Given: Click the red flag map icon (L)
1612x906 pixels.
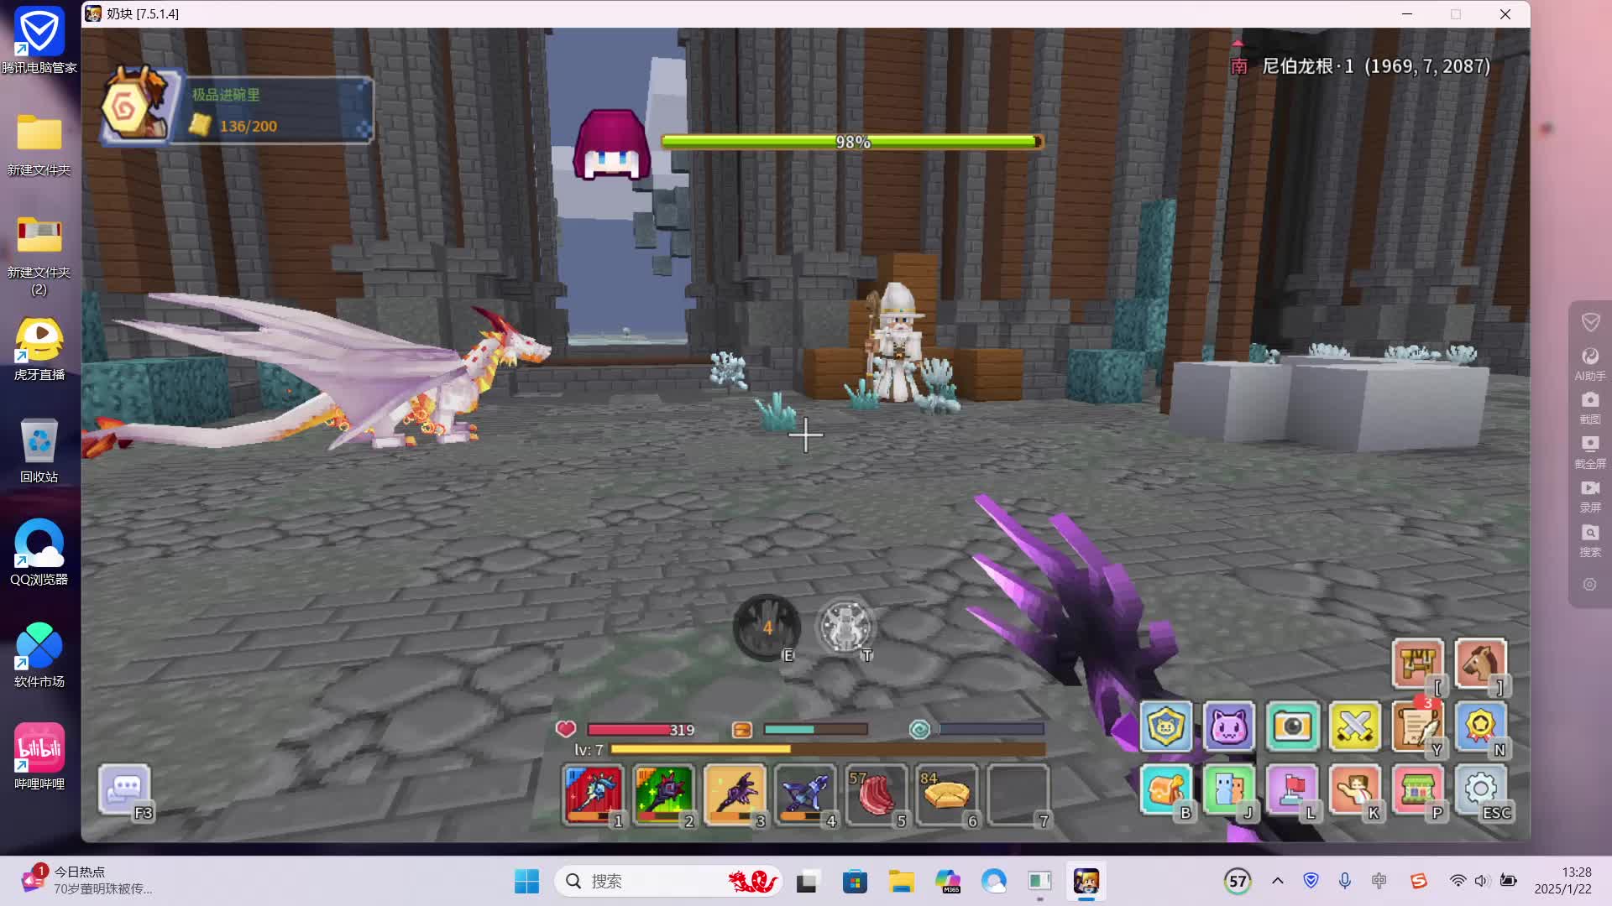Looking at the screenshot, I should (1291, 789).
